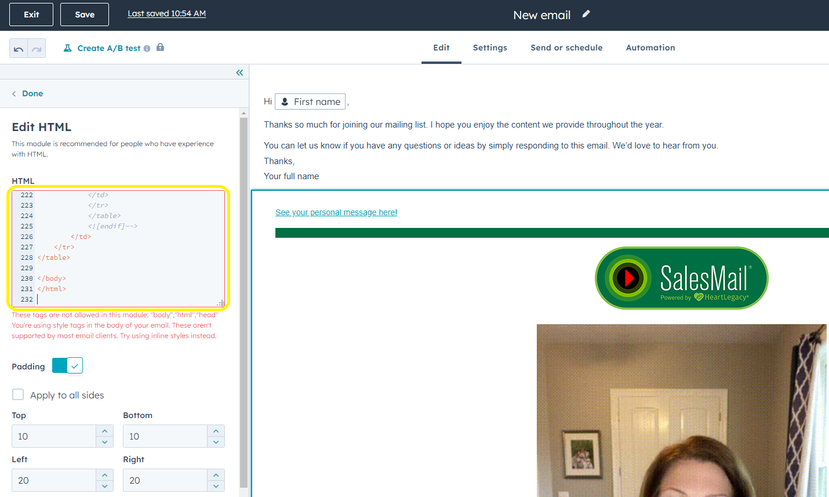This screenshot has height=497, width=829.
Task: Open the See your personal message link
Action: click(336, 212)
